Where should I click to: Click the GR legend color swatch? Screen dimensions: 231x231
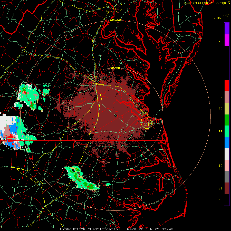pos(227,97)
